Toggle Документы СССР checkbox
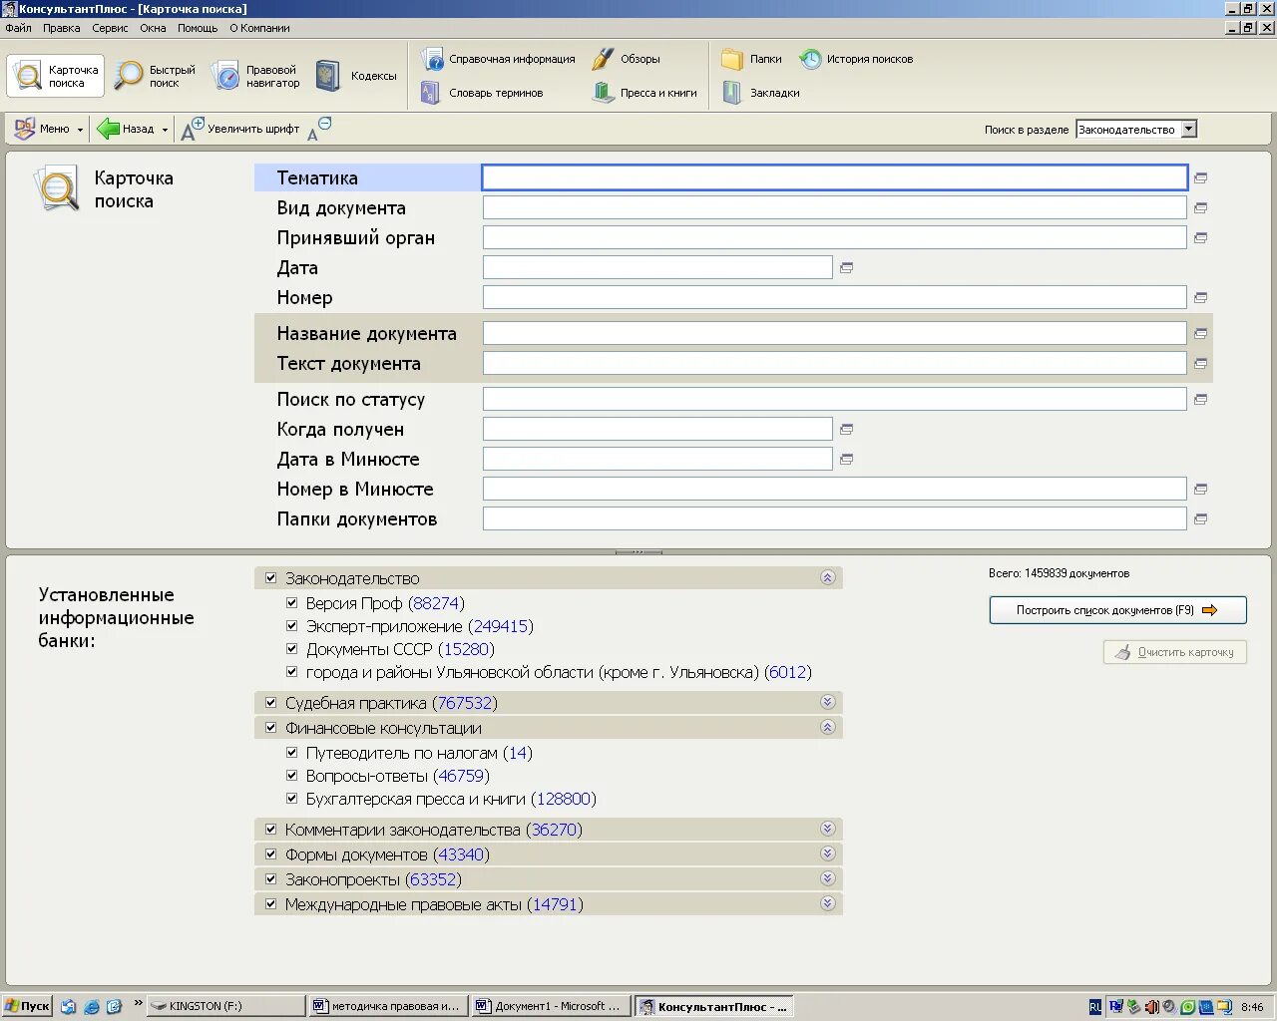 291,648
